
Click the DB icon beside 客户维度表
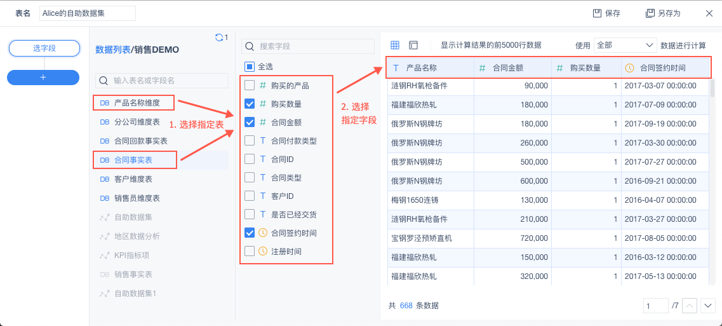105,179
